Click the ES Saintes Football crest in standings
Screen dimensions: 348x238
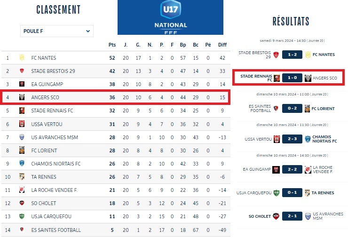point(22,230)
